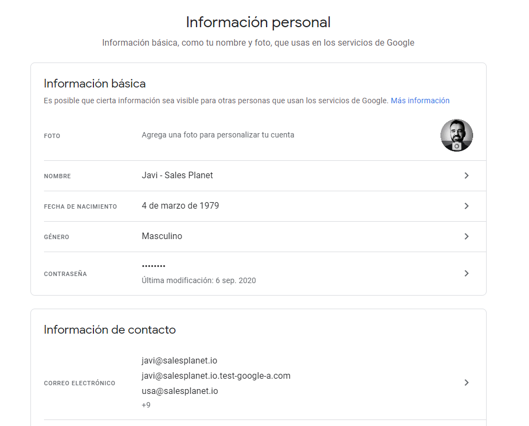Show the +9 additional emails
The width and height of the screenshot is (529, 426).
pyautogui.click(x=146, y=405)
